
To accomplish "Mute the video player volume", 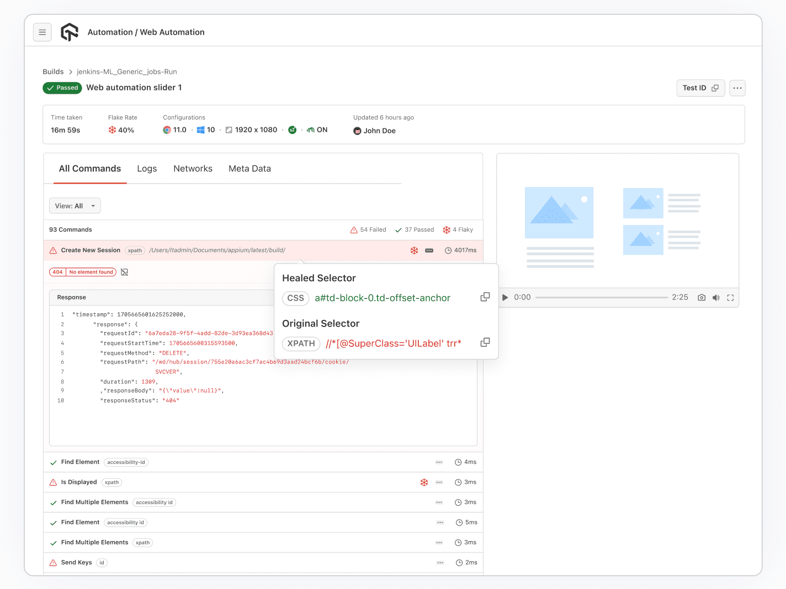I will click(x=716, y=297).
